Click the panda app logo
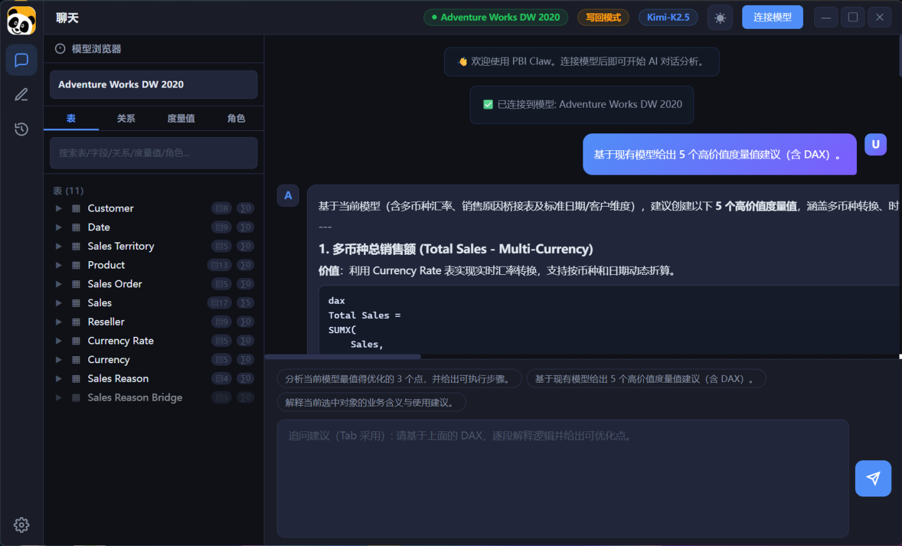Image resolution: width=902 pixels, height=546 pixels. pyautogui.click(x=21, y=21)
